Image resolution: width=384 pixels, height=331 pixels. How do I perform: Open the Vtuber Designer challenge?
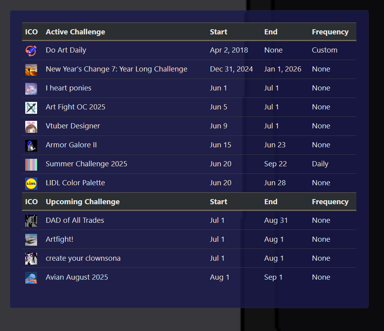(x=73, y=126)
